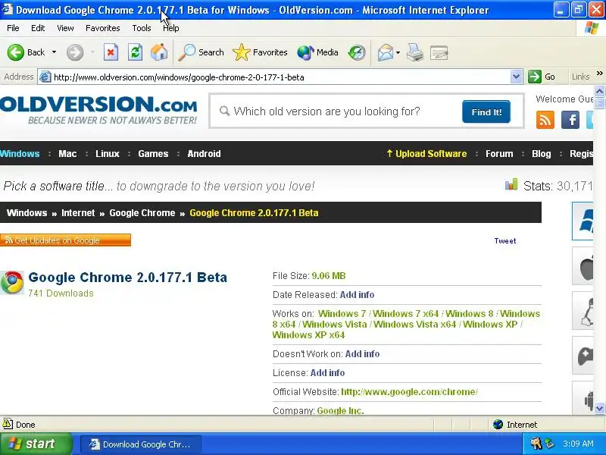Stop loading with the red X icon
Screen dimensions: 606x455
tap(111, 52)
